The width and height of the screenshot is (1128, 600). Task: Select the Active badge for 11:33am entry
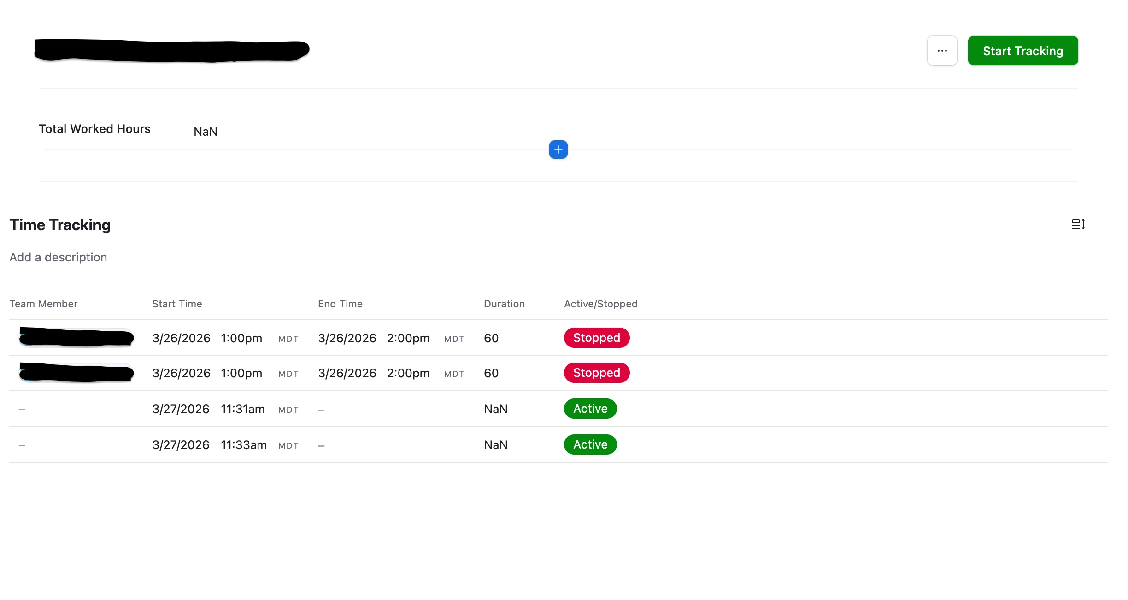(590, 444)
